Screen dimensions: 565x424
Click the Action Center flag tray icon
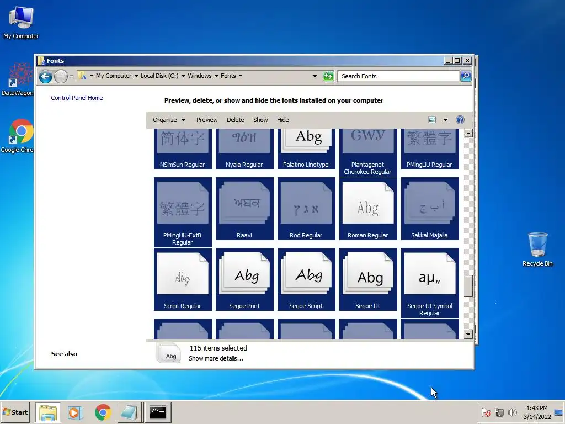pyautogui.click(x=486, y=412)
